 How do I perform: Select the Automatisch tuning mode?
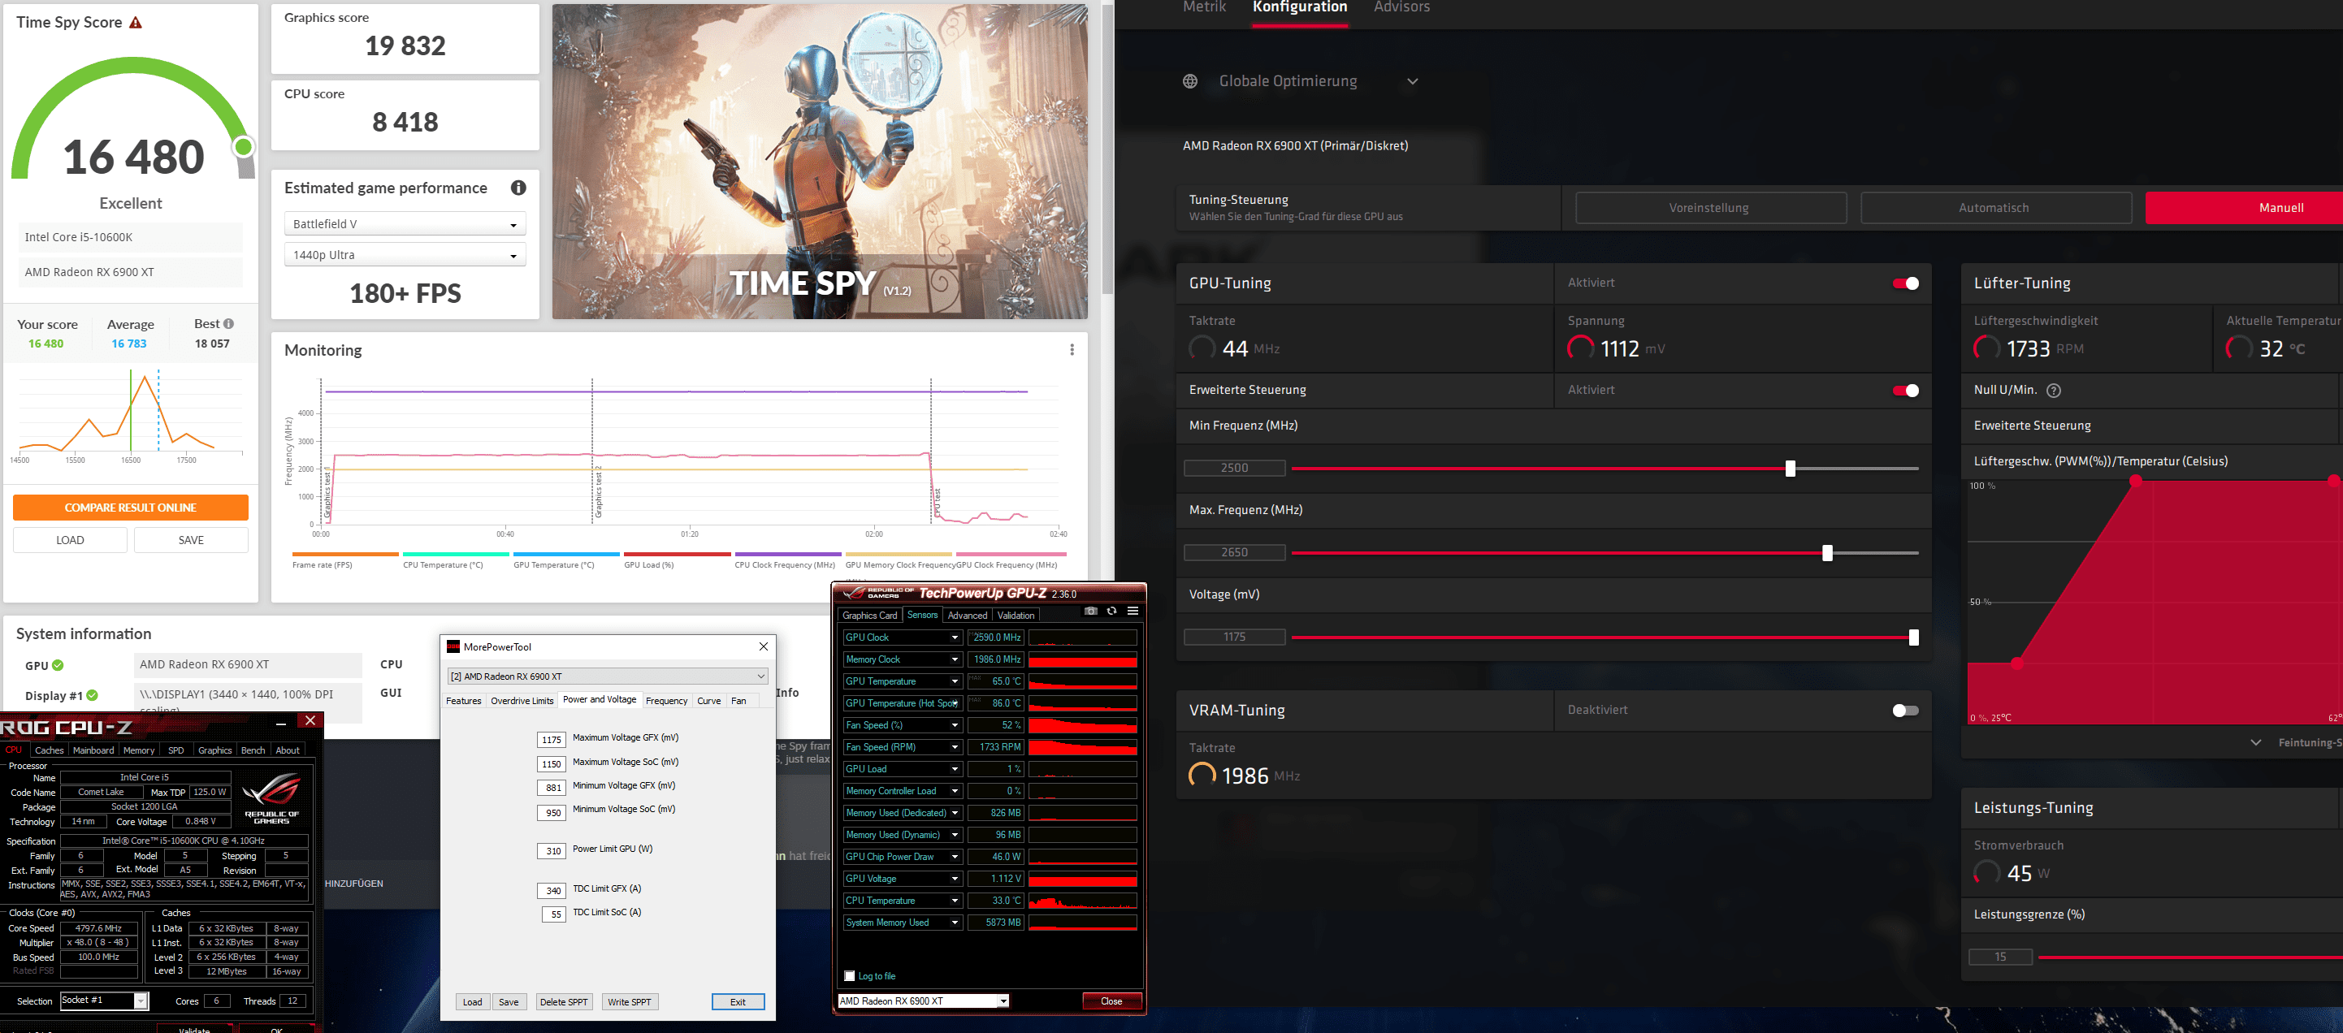click(1995, 208)
